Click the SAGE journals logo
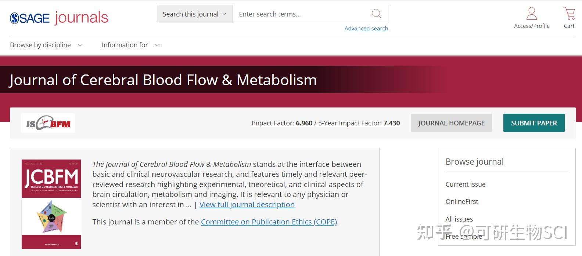582x256 pixels. click(59, 18)
